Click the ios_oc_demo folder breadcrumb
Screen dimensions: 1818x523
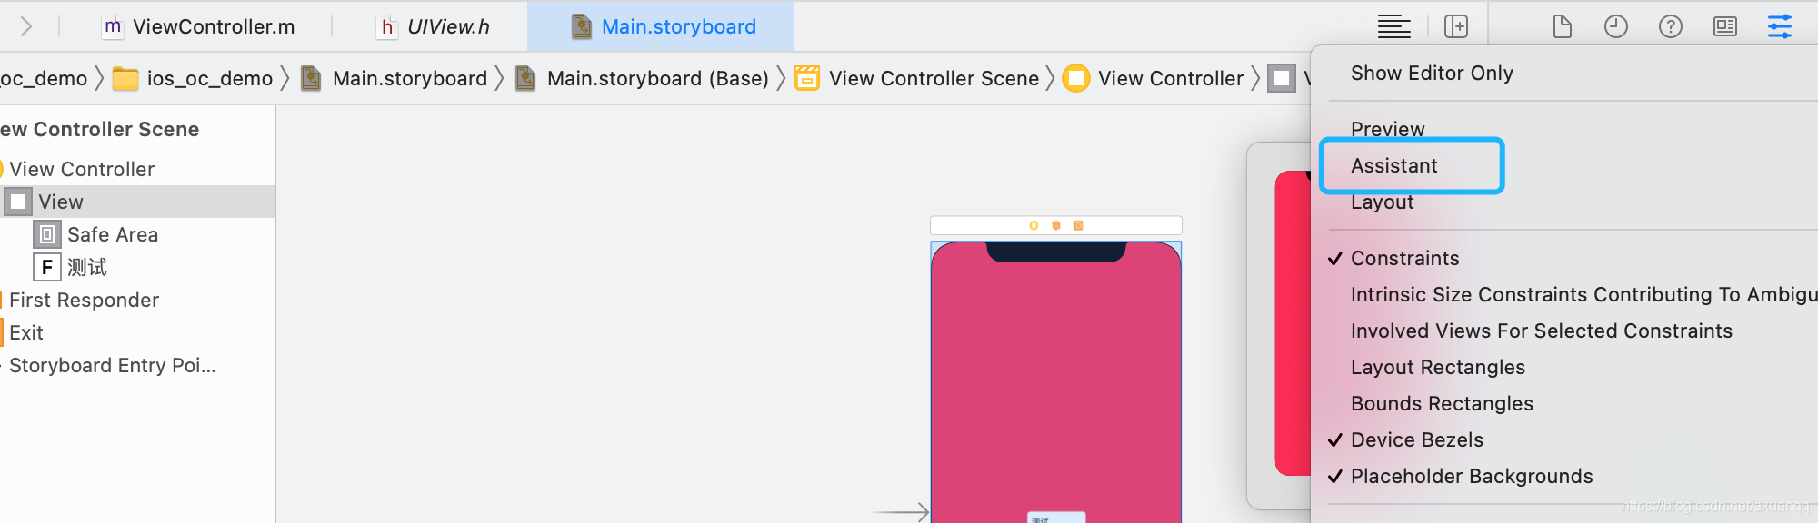(193, 79)
